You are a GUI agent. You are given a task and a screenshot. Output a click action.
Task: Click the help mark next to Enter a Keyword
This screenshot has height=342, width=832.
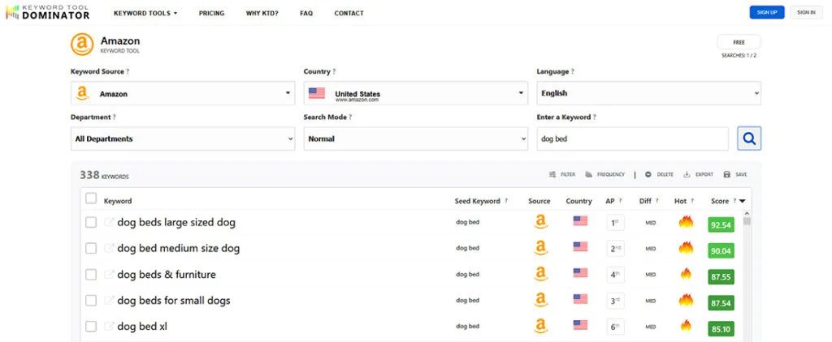pyautogui.click(x=594, y=117)
